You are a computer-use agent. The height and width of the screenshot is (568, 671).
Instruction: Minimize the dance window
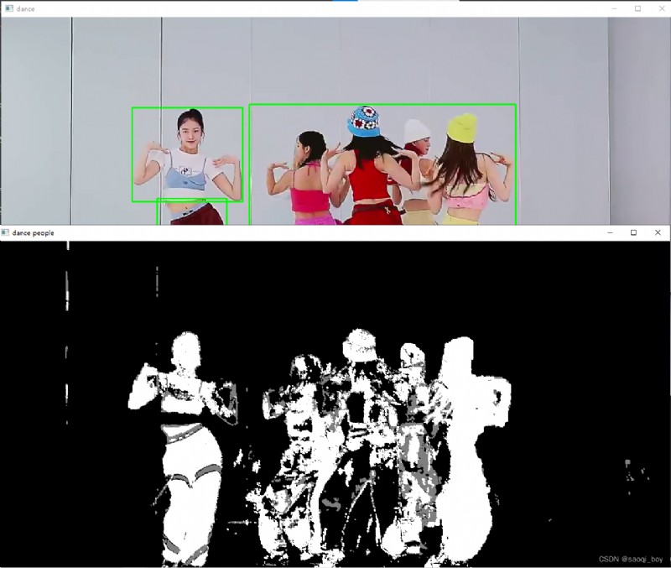tap(614, 8)
